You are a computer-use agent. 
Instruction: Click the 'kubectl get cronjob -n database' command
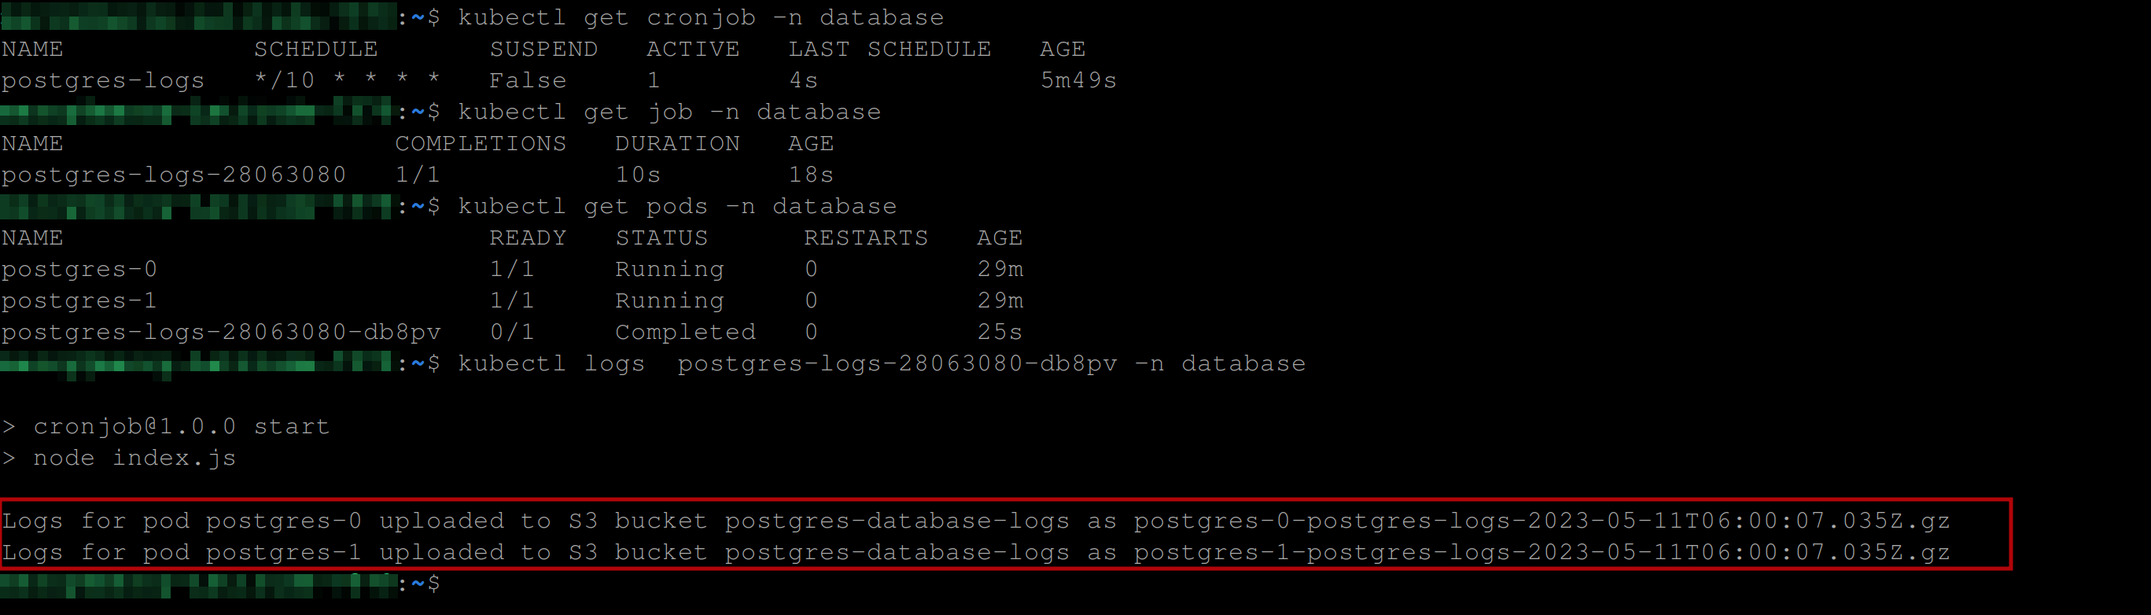(701, 17)
